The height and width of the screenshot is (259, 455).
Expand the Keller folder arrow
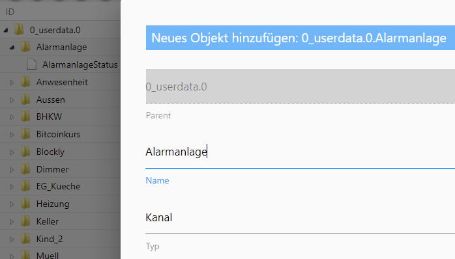[x=12, y=222]
